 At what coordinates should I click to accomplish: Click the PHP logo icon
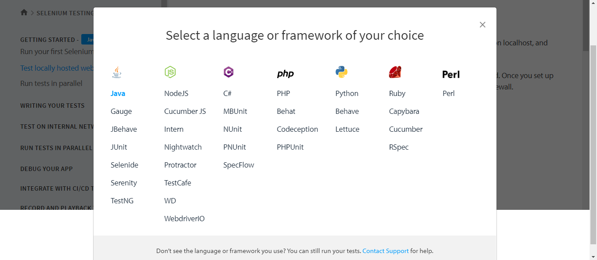click(x=285, y=74)
